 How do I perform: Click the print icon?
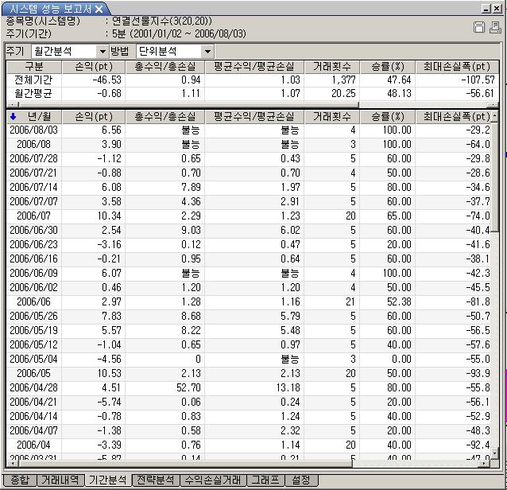click(x=495, y=28)
